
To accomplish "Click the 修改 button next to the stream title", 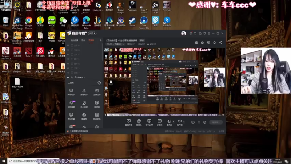I will (x=142, y=40).
